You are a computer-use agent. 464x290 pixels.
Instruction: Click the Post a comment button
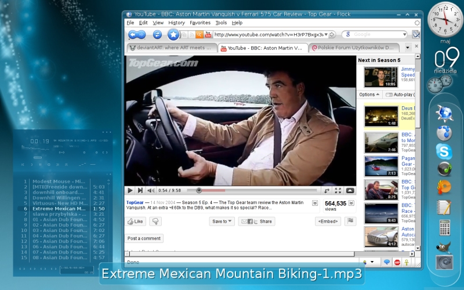[x=144, y=238]
